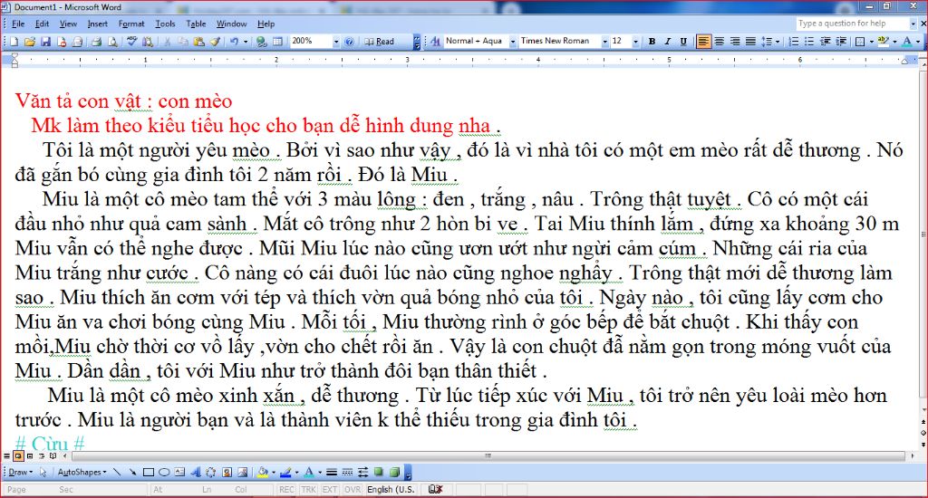The height and width of the screenshot is (498, 928).
Task: Select the Arrow drawing tool
Action: pos(132,472)
